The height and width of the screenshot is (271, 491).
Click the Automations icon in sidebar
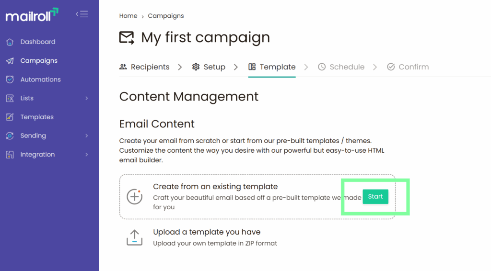pyautogui.click(x=10, y=79)
